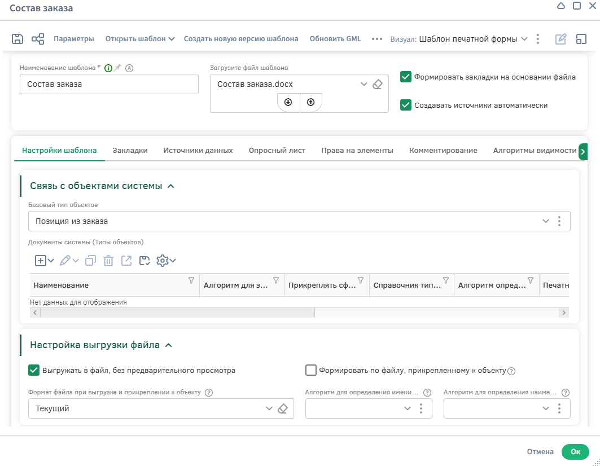Click the 'Обновить GML' button
This screenshot has width=600, height=466.
click(335, 39)
